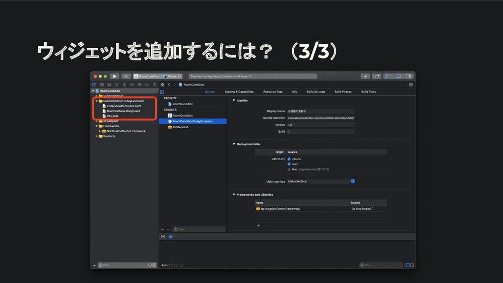Open the Build Rules tab
Screen dimensions: 503x283
pyautogui.click(x=368, y=92)
